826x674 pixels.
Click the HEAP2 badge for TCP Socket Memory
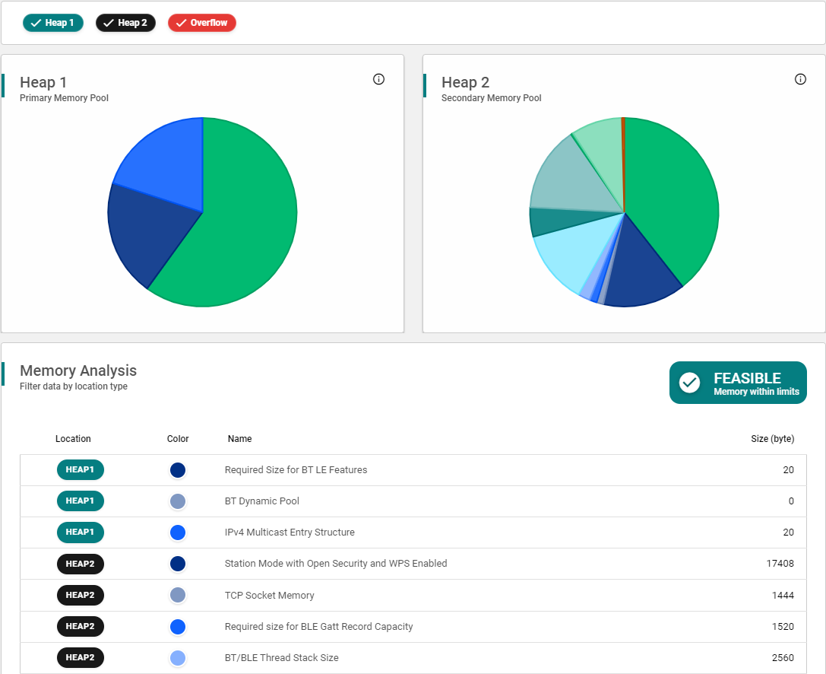coord(80,596)
